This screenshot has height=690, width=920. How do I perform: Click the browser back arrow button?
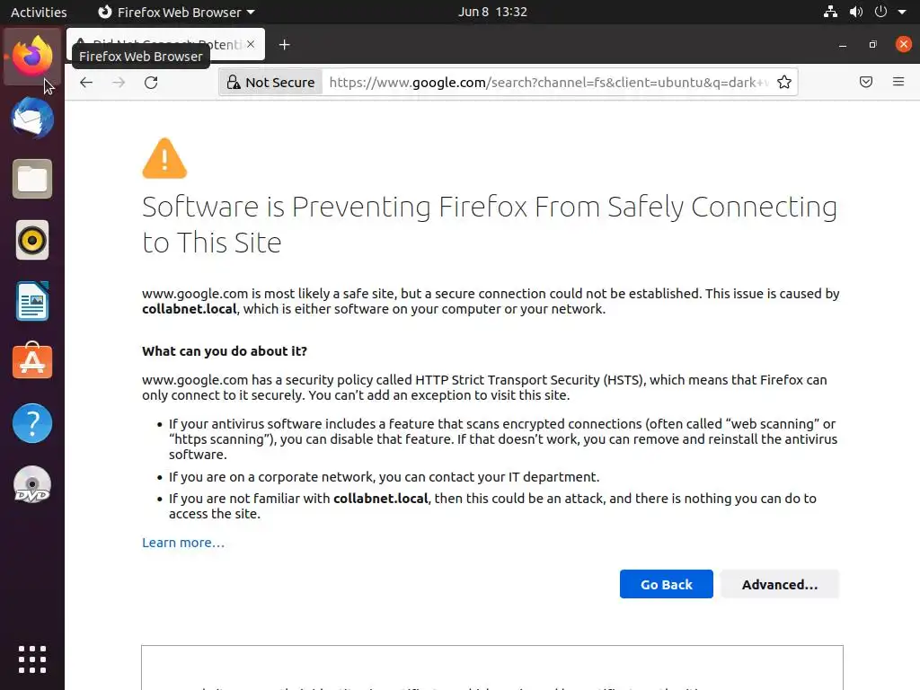coord(86,83)
